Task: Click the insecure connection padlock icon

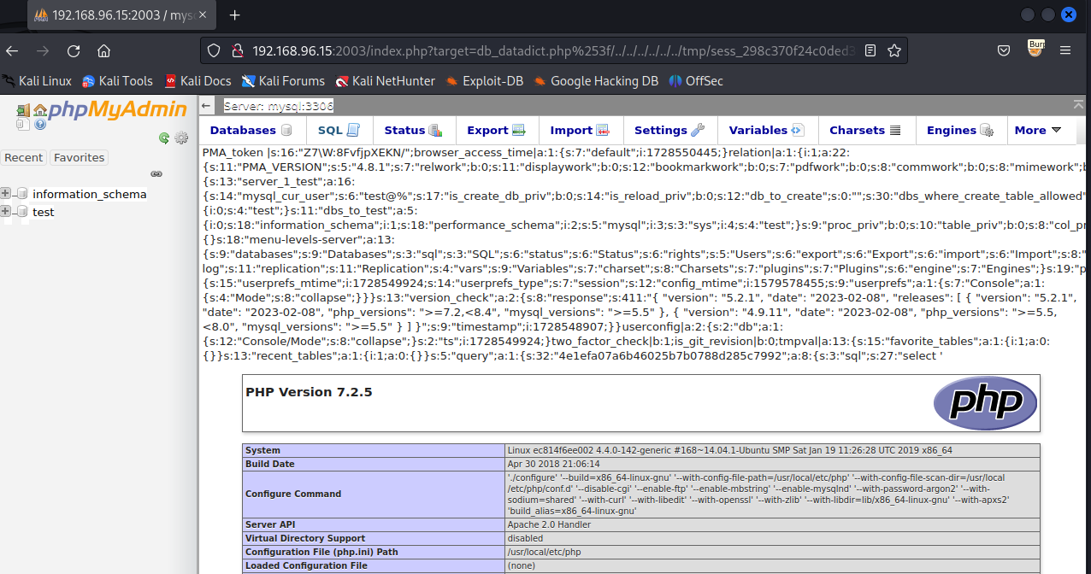Action: click(x=238, y=50)
